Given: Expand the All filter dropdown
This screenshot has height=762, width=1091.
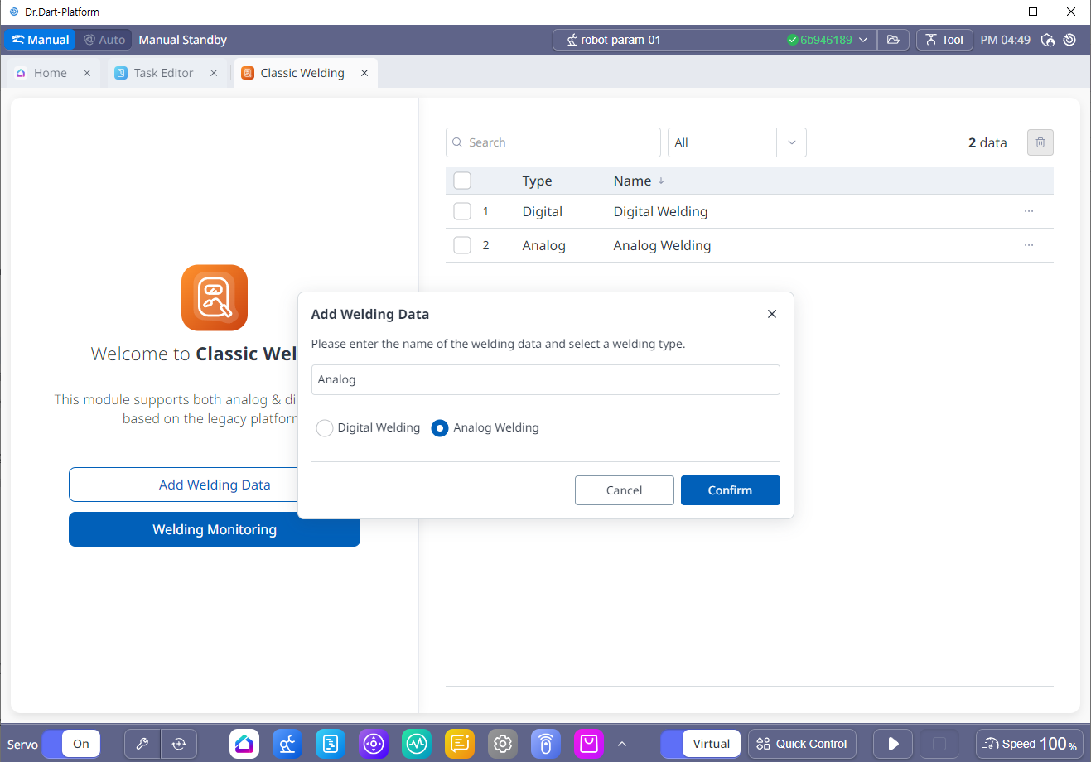Looking at the screenshot, I should point(790,142).
